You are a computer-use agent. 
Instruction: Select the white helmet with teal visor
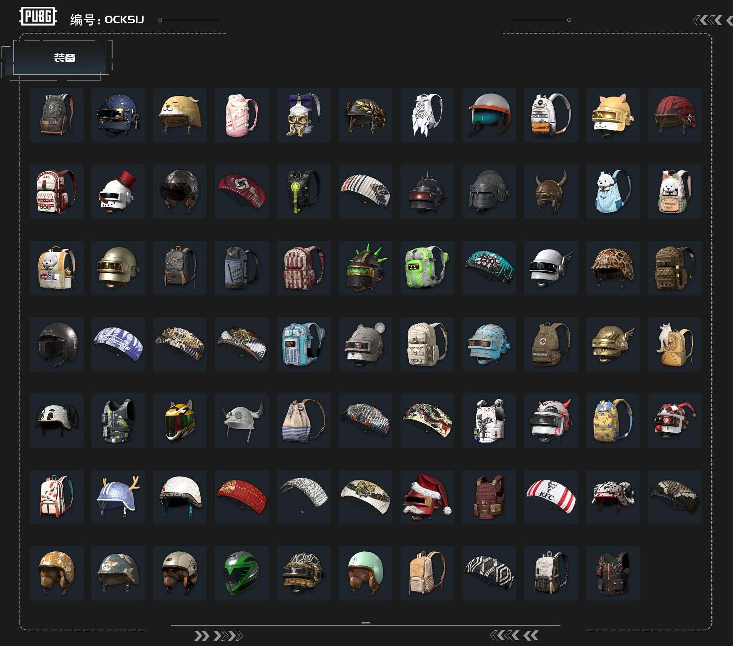(489, 115)
